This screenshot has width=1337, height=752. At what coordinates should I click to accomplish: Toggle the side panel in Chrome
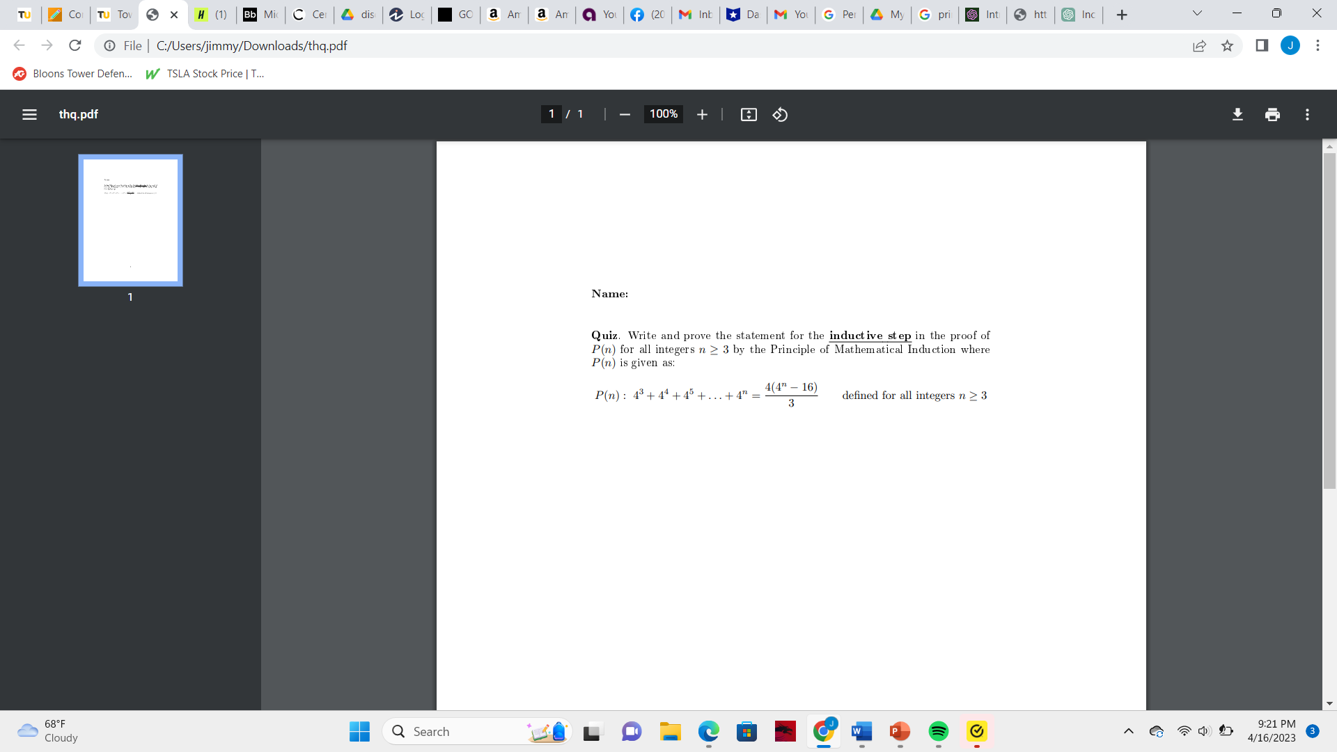(x=1262, y=45)
